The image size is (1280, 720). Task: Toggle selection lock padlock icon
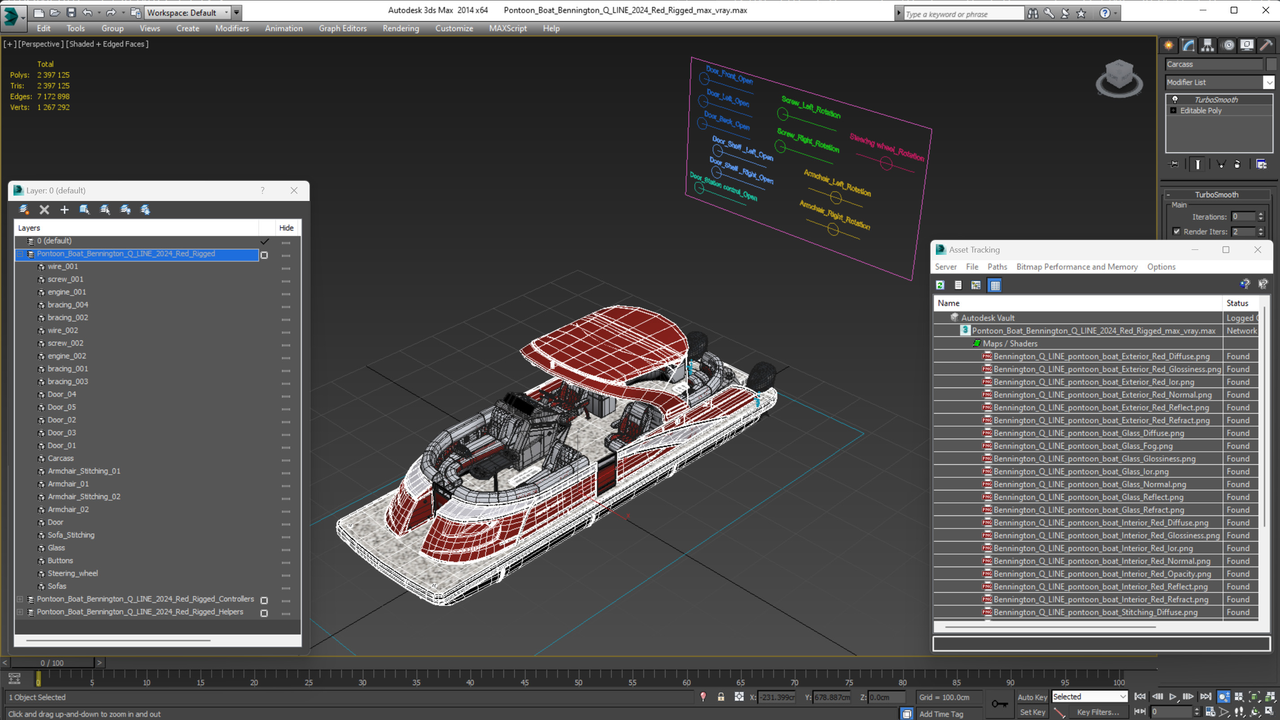point(721,697)
